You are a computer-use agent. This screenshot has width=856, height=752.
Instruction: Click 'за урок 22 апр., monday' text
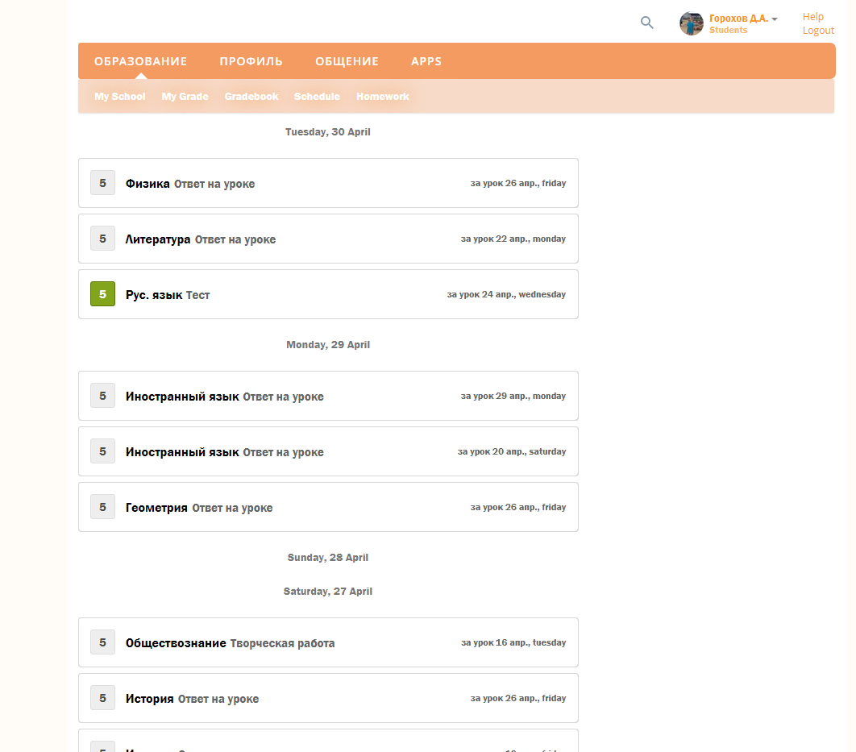(513, 239)
